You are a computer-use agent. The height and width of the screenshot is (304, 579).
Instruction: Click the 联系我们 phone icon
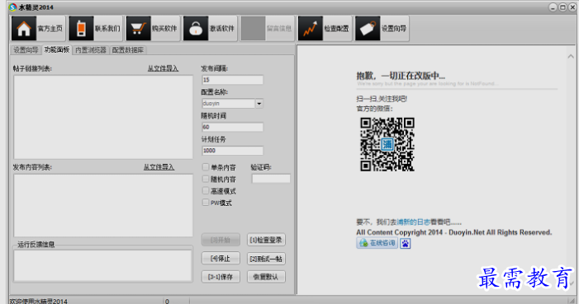(x=81, y=28)
